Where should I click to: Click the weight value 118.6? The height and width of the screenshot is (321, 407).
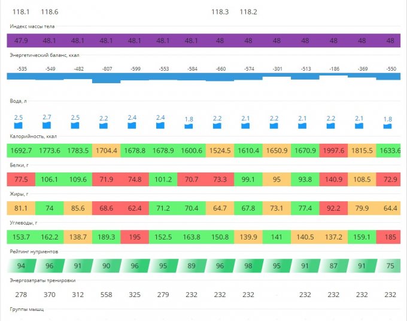50,11
